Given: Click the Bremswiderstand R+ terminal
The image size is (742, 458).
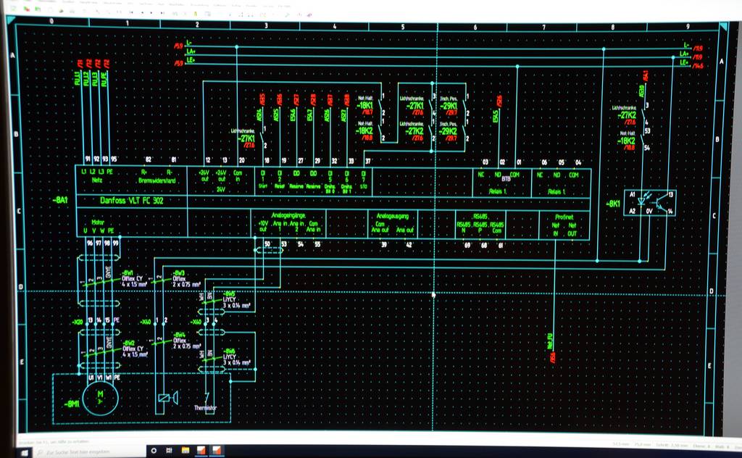Looking at the screenshot, I should coord(143,172).
